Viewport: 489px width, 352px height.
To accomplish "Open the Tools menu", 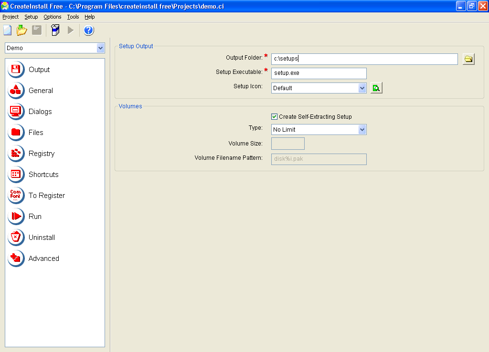I will tap(73, 17).
